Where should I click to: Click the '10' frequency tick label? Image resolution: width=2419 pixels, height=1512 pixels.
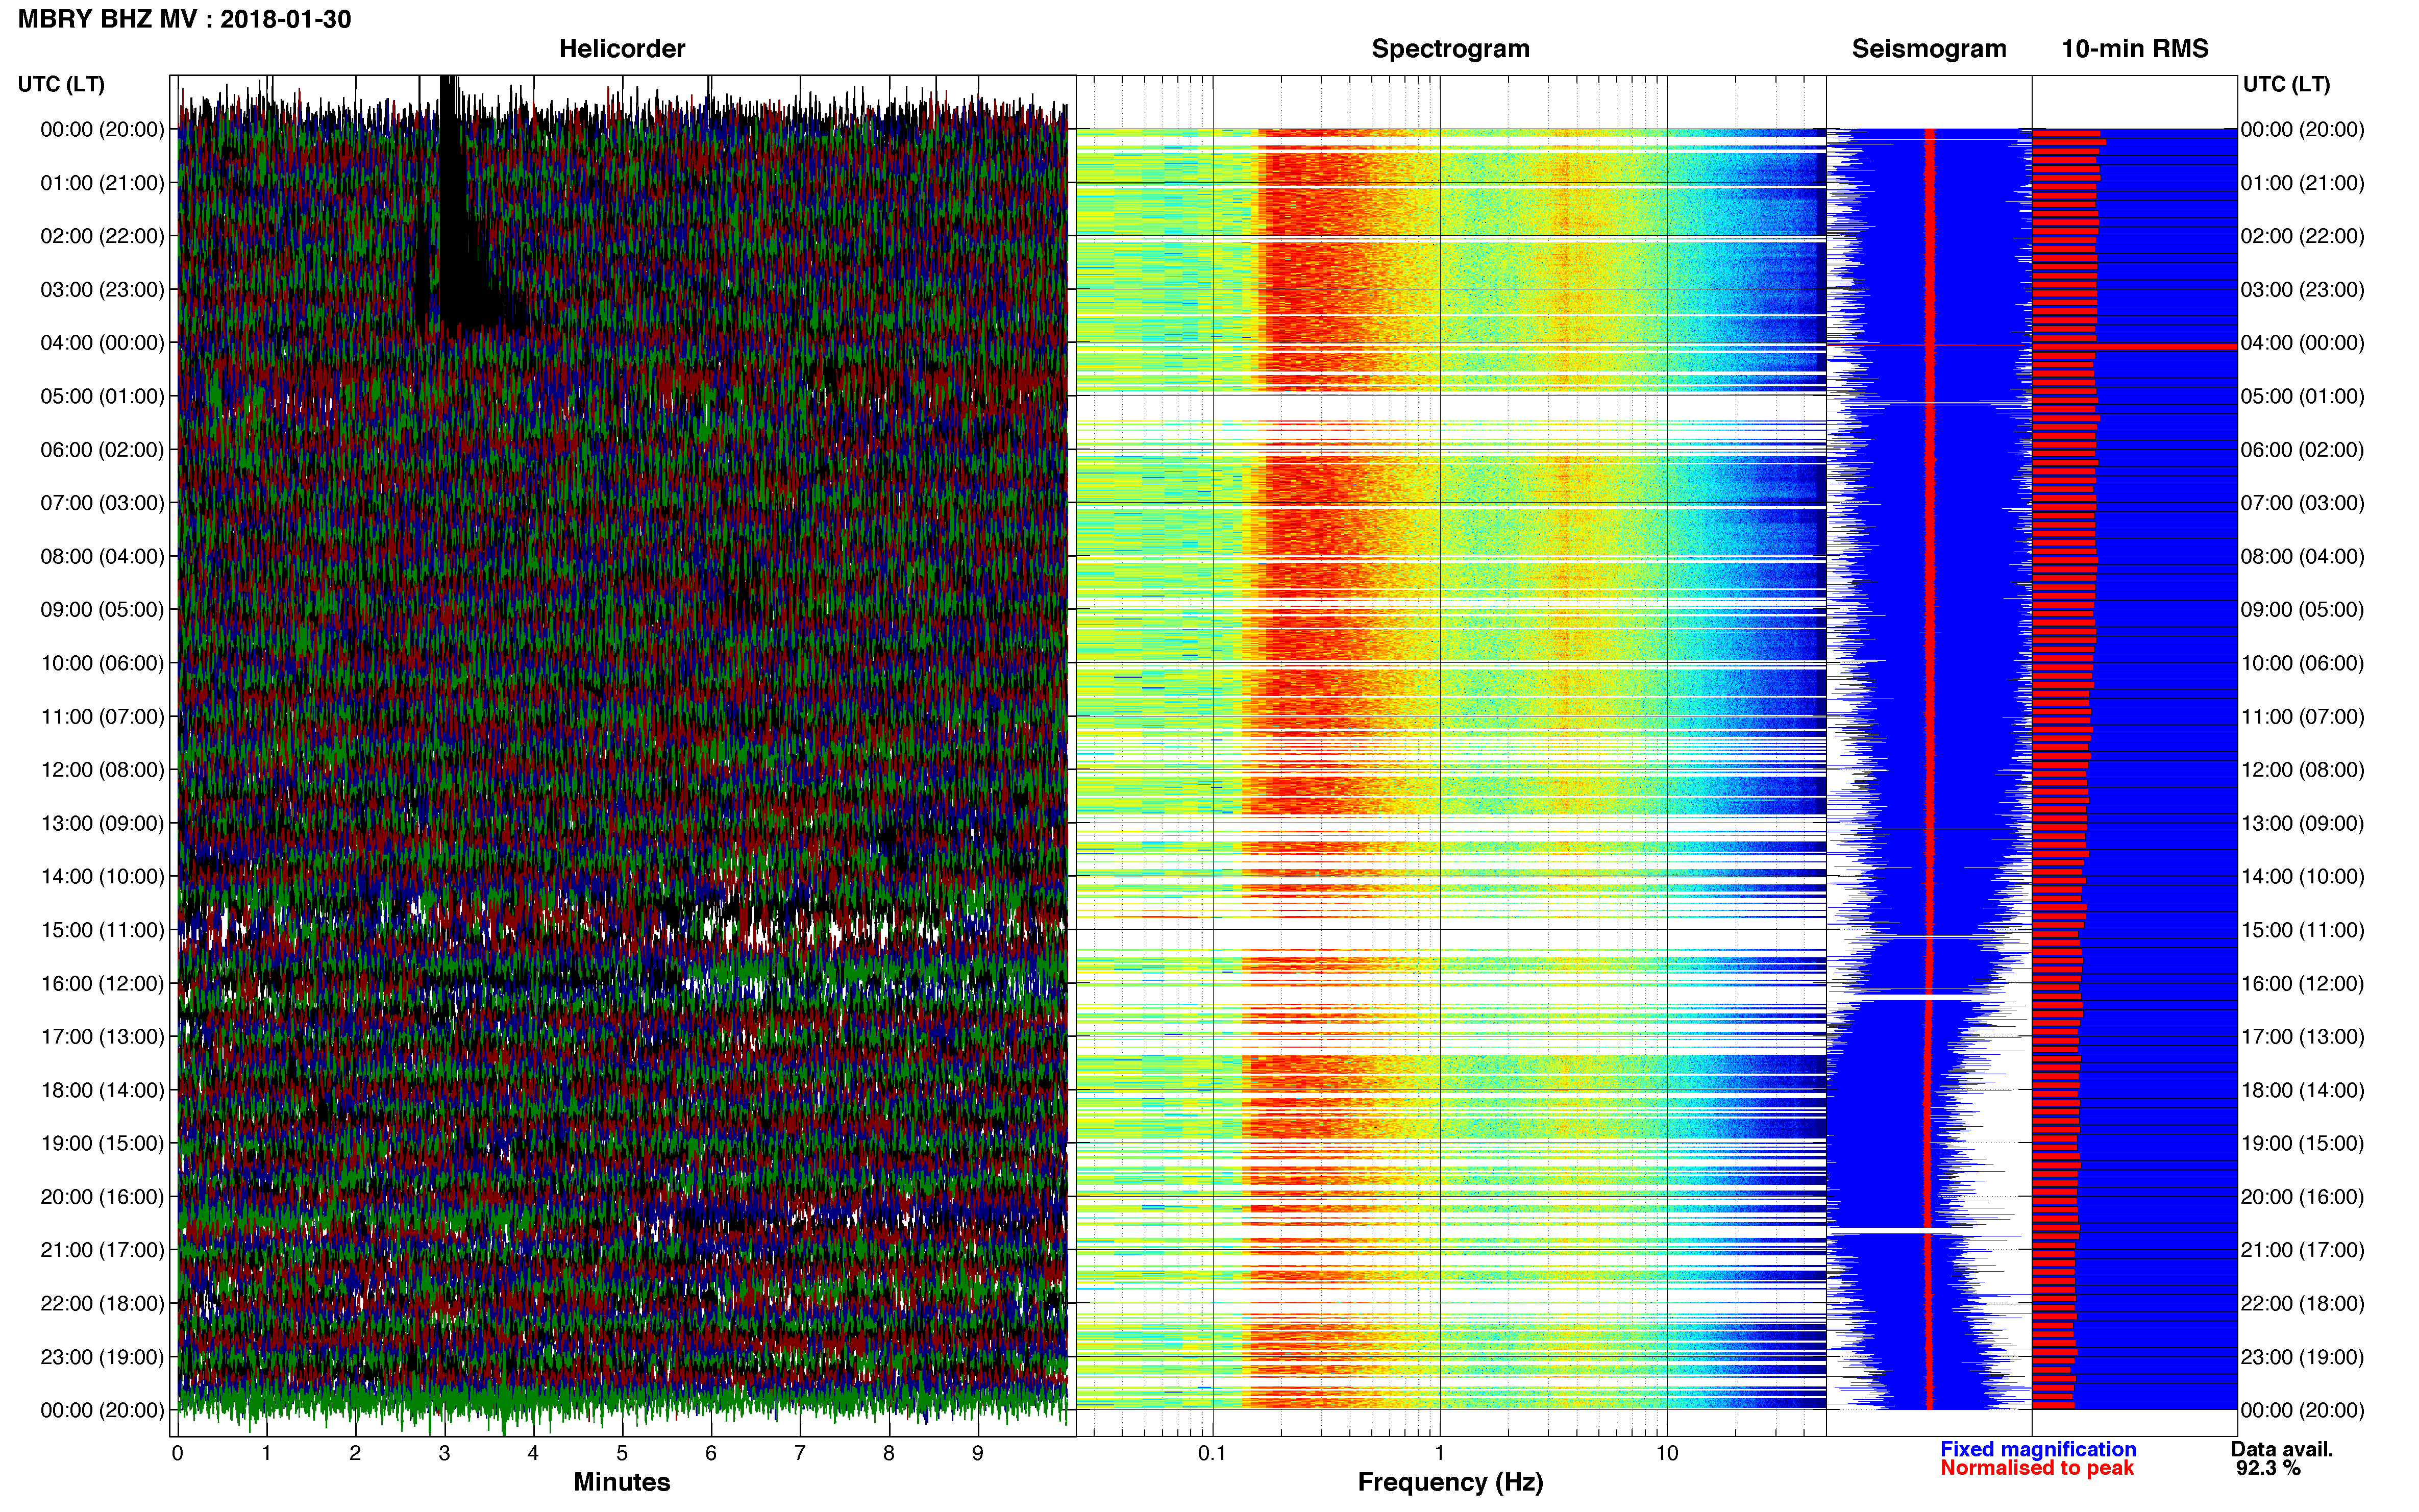pyautogui.click(x=1666, y=1454)
